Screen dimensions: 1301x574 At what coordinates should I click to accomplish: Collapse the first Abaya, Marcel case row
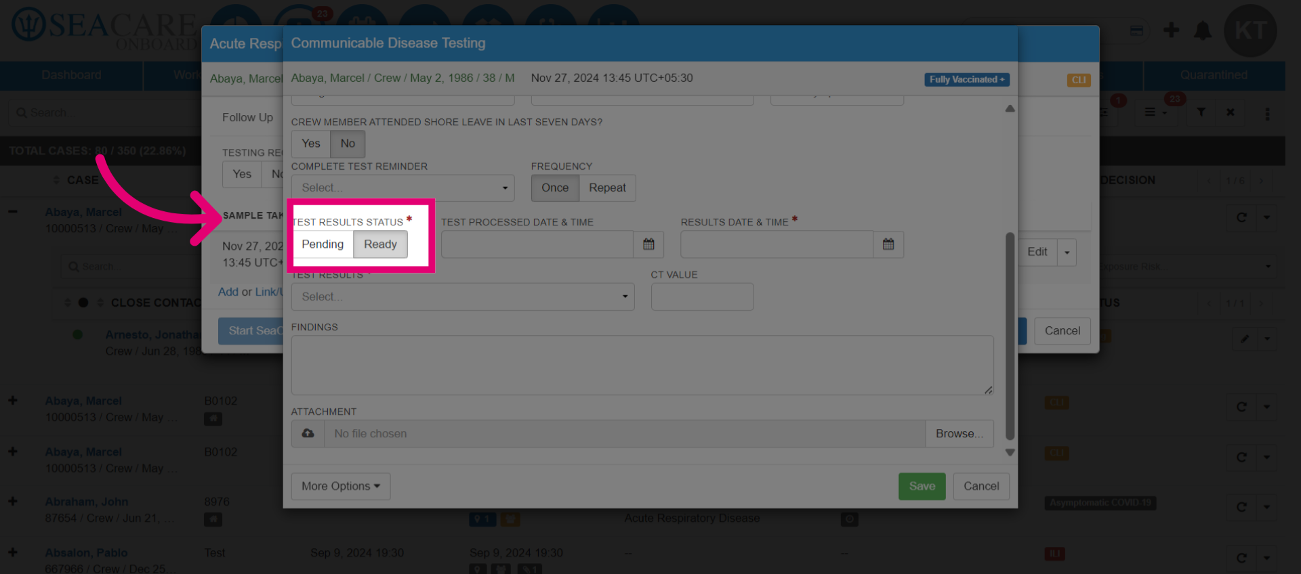click(x=13, y=211)
